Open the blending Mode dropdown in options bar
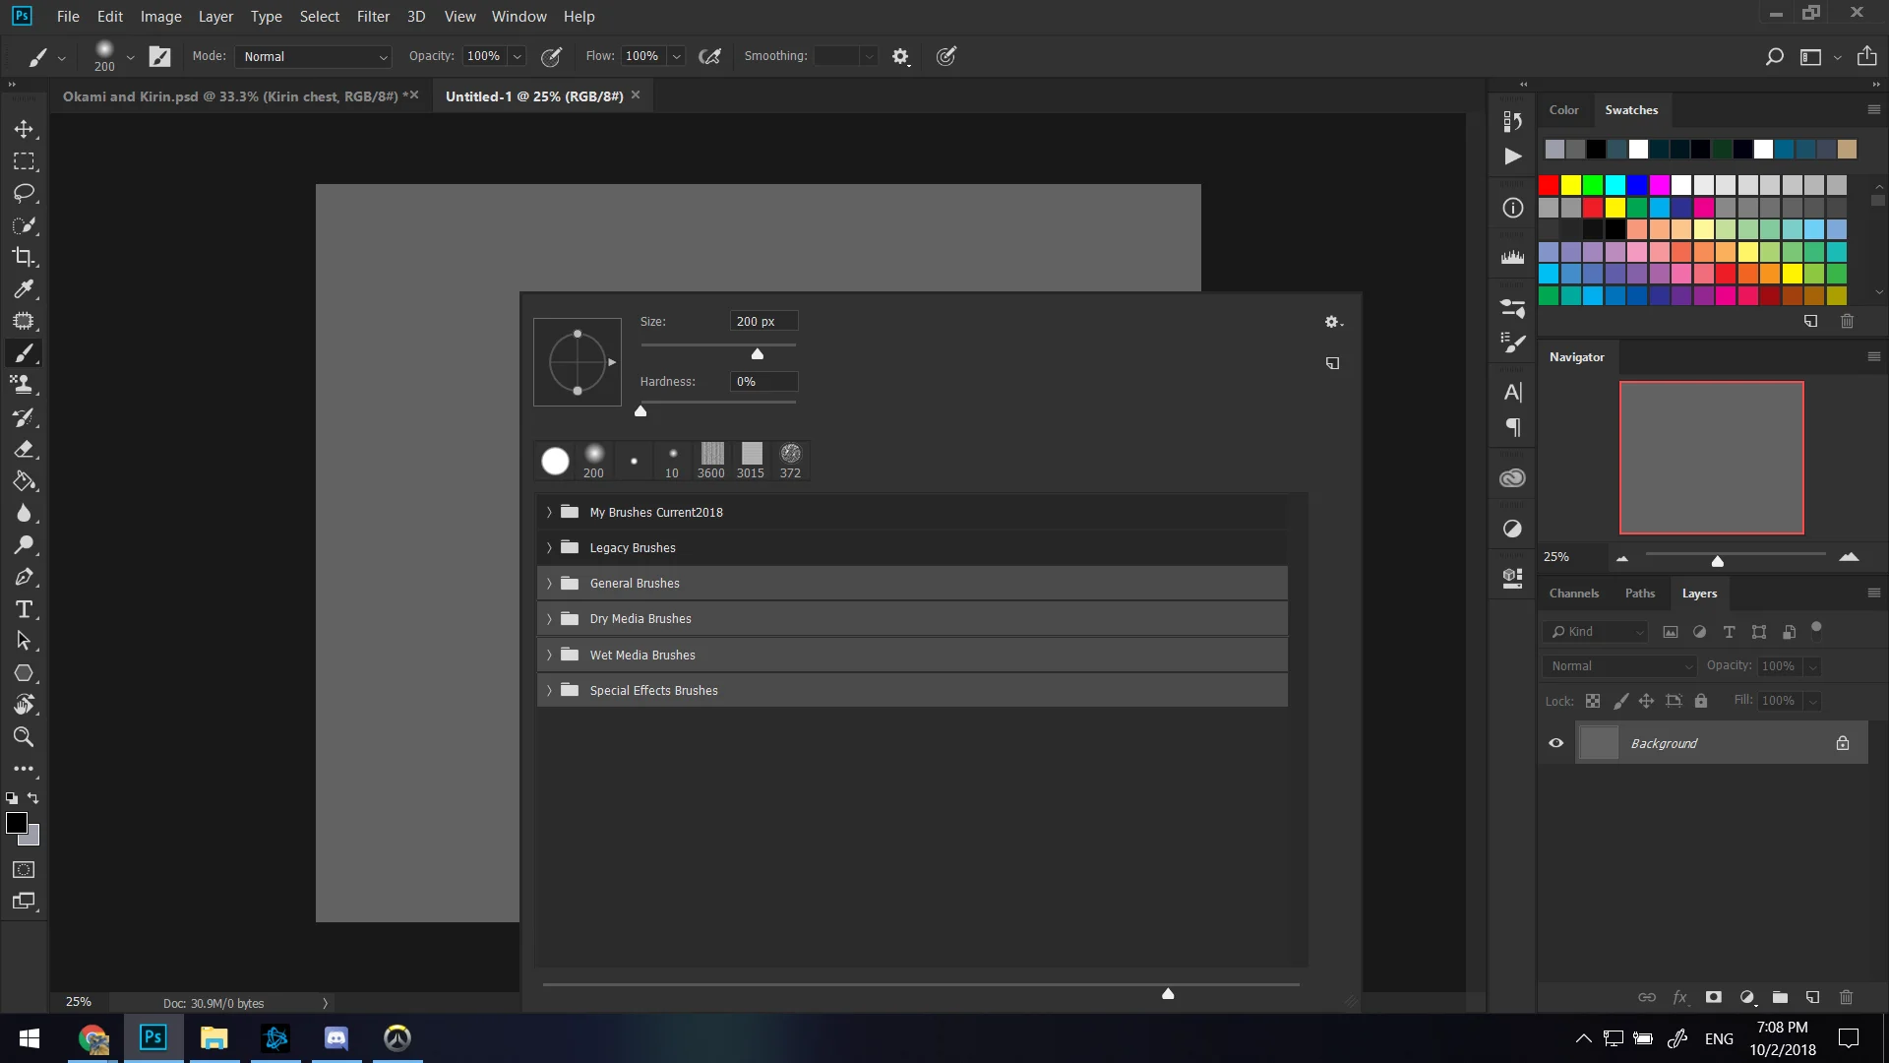The width and height of the screenshot is (1889, 1063). [313, 56]
